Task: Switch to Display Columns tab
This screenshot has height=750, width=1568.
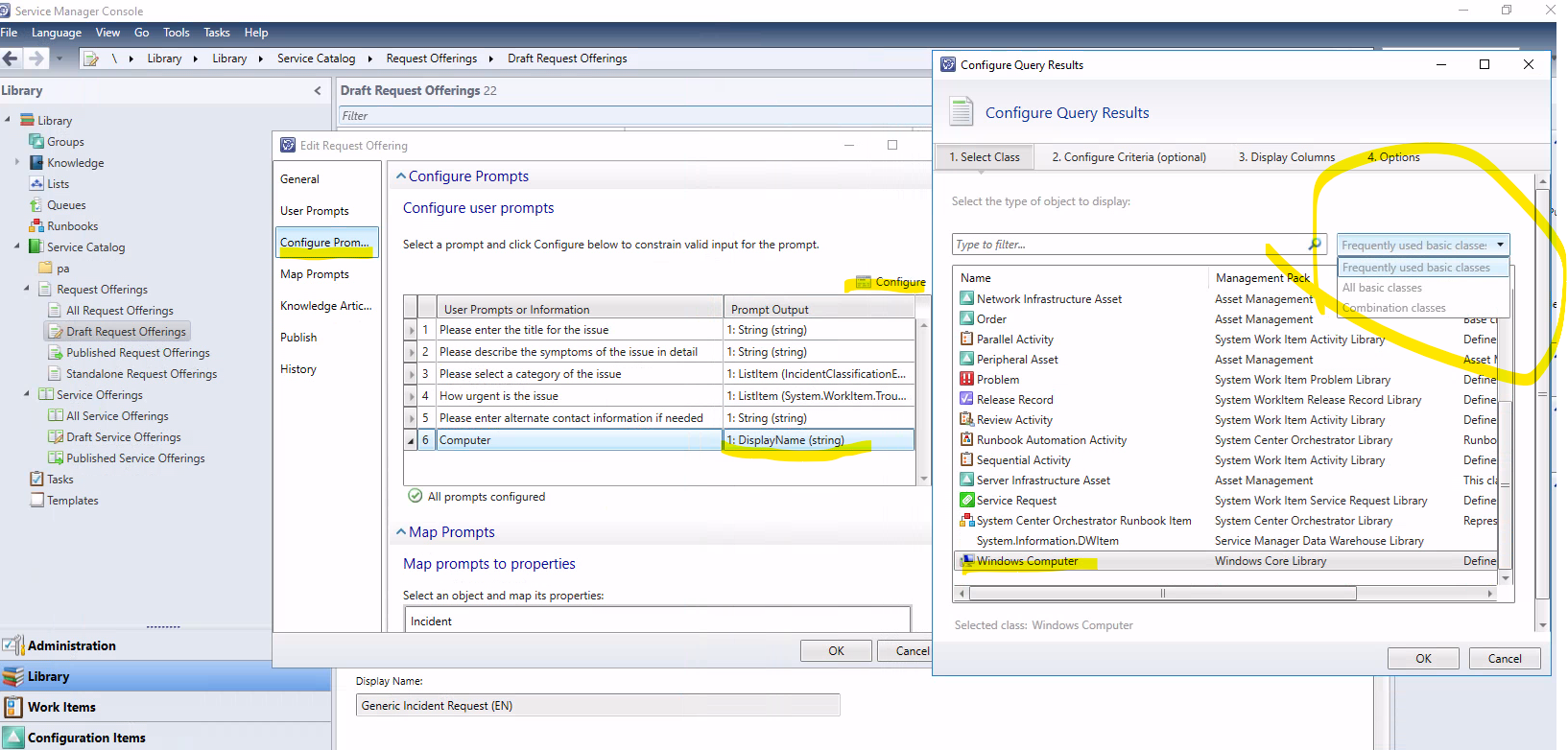Action: (1286, 157)
